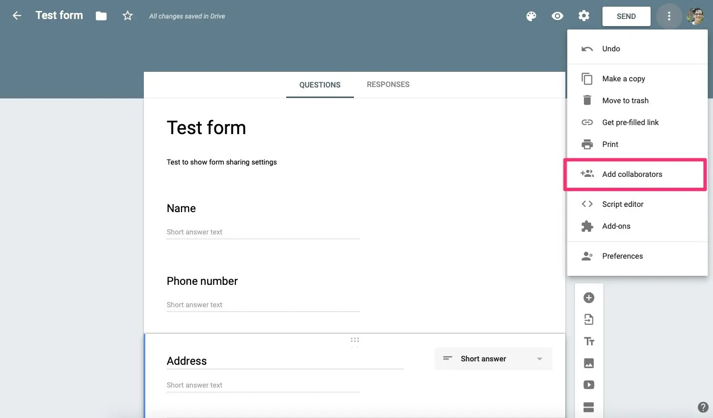Screen dimensions: 713x418
Task: Star the Test form
Action: [x=128, y=16]
